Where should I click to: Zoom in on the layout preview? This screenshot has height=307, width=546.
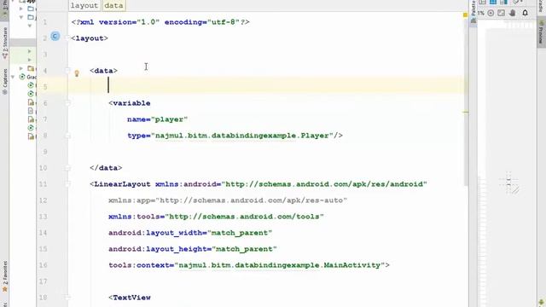tap(491, 14)
